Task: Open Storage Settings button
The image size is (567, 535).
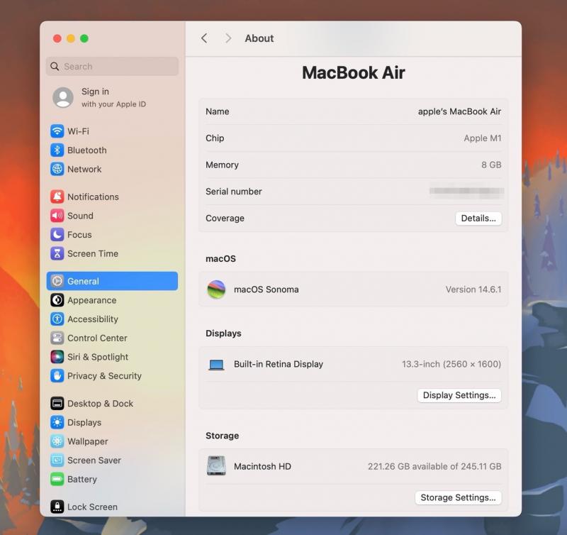Action: tap(458, 497)
